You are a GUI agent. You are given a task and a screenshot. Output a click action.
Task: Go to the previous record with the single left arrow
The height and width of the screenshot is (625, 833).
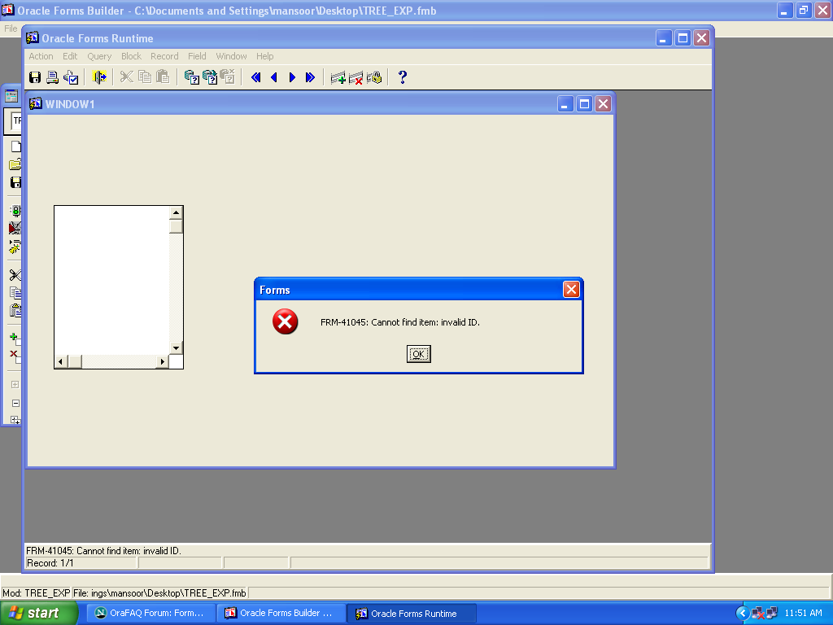(274, 77)
